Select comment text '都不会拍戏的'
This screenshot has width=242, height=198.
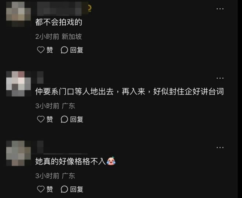coord(59,22)
